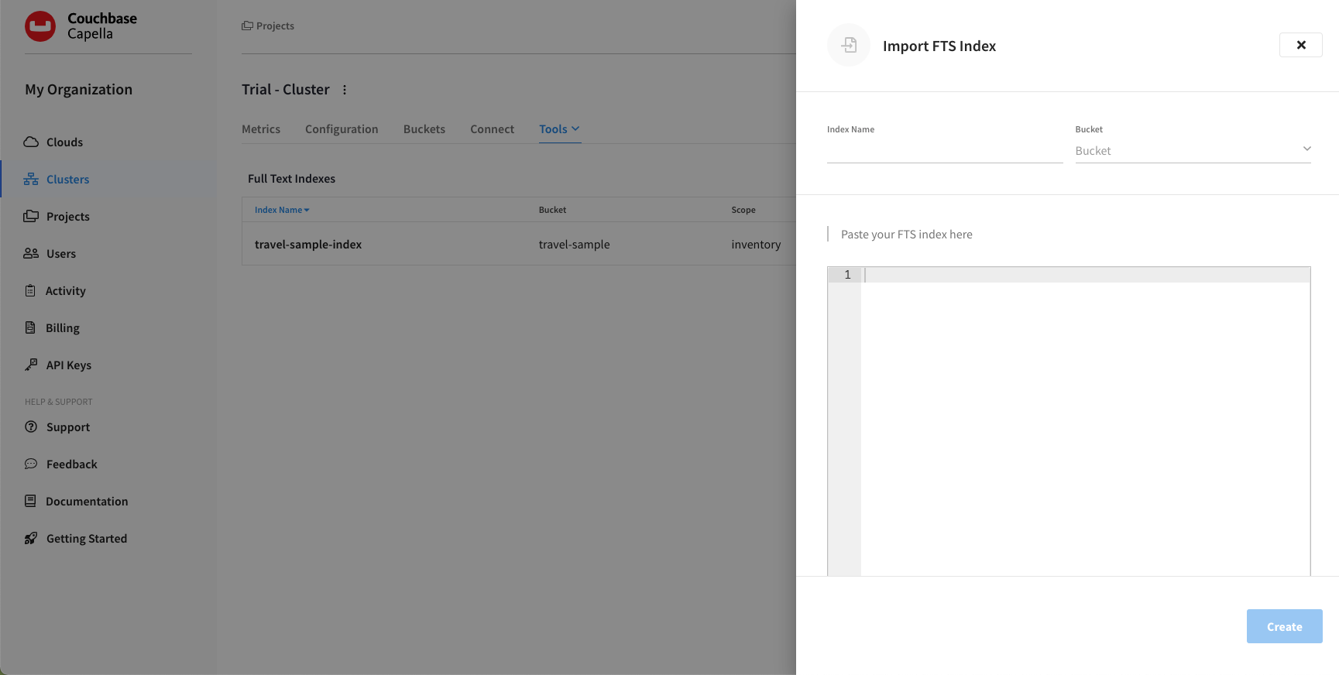Screen dimensions: 1339x675
Task: Open the Buckets tab
Action: coord(424,129)
